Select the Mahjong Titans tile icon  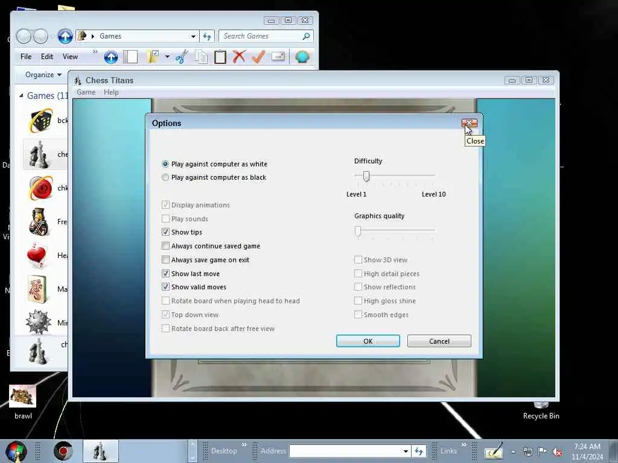[37, 289]
